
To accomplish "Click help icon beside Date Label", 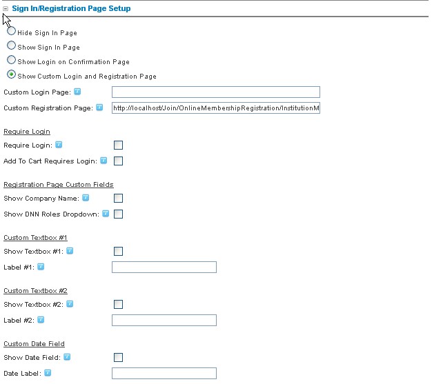I will click(x=48, y=373).
